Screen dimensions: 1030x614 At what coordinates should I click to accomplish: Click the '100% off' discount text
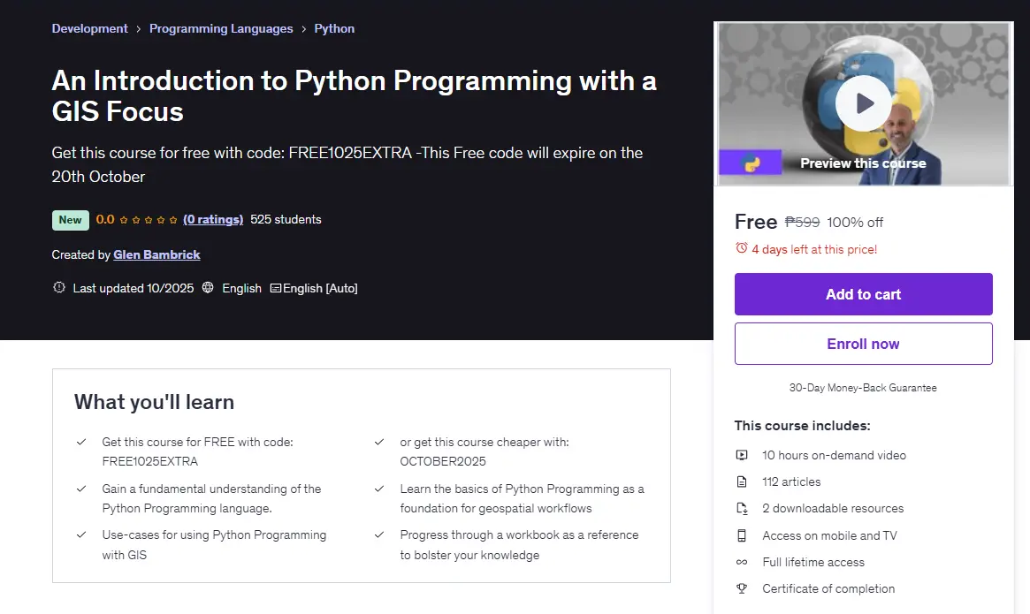pyautogui.click(x=855, y=222)
